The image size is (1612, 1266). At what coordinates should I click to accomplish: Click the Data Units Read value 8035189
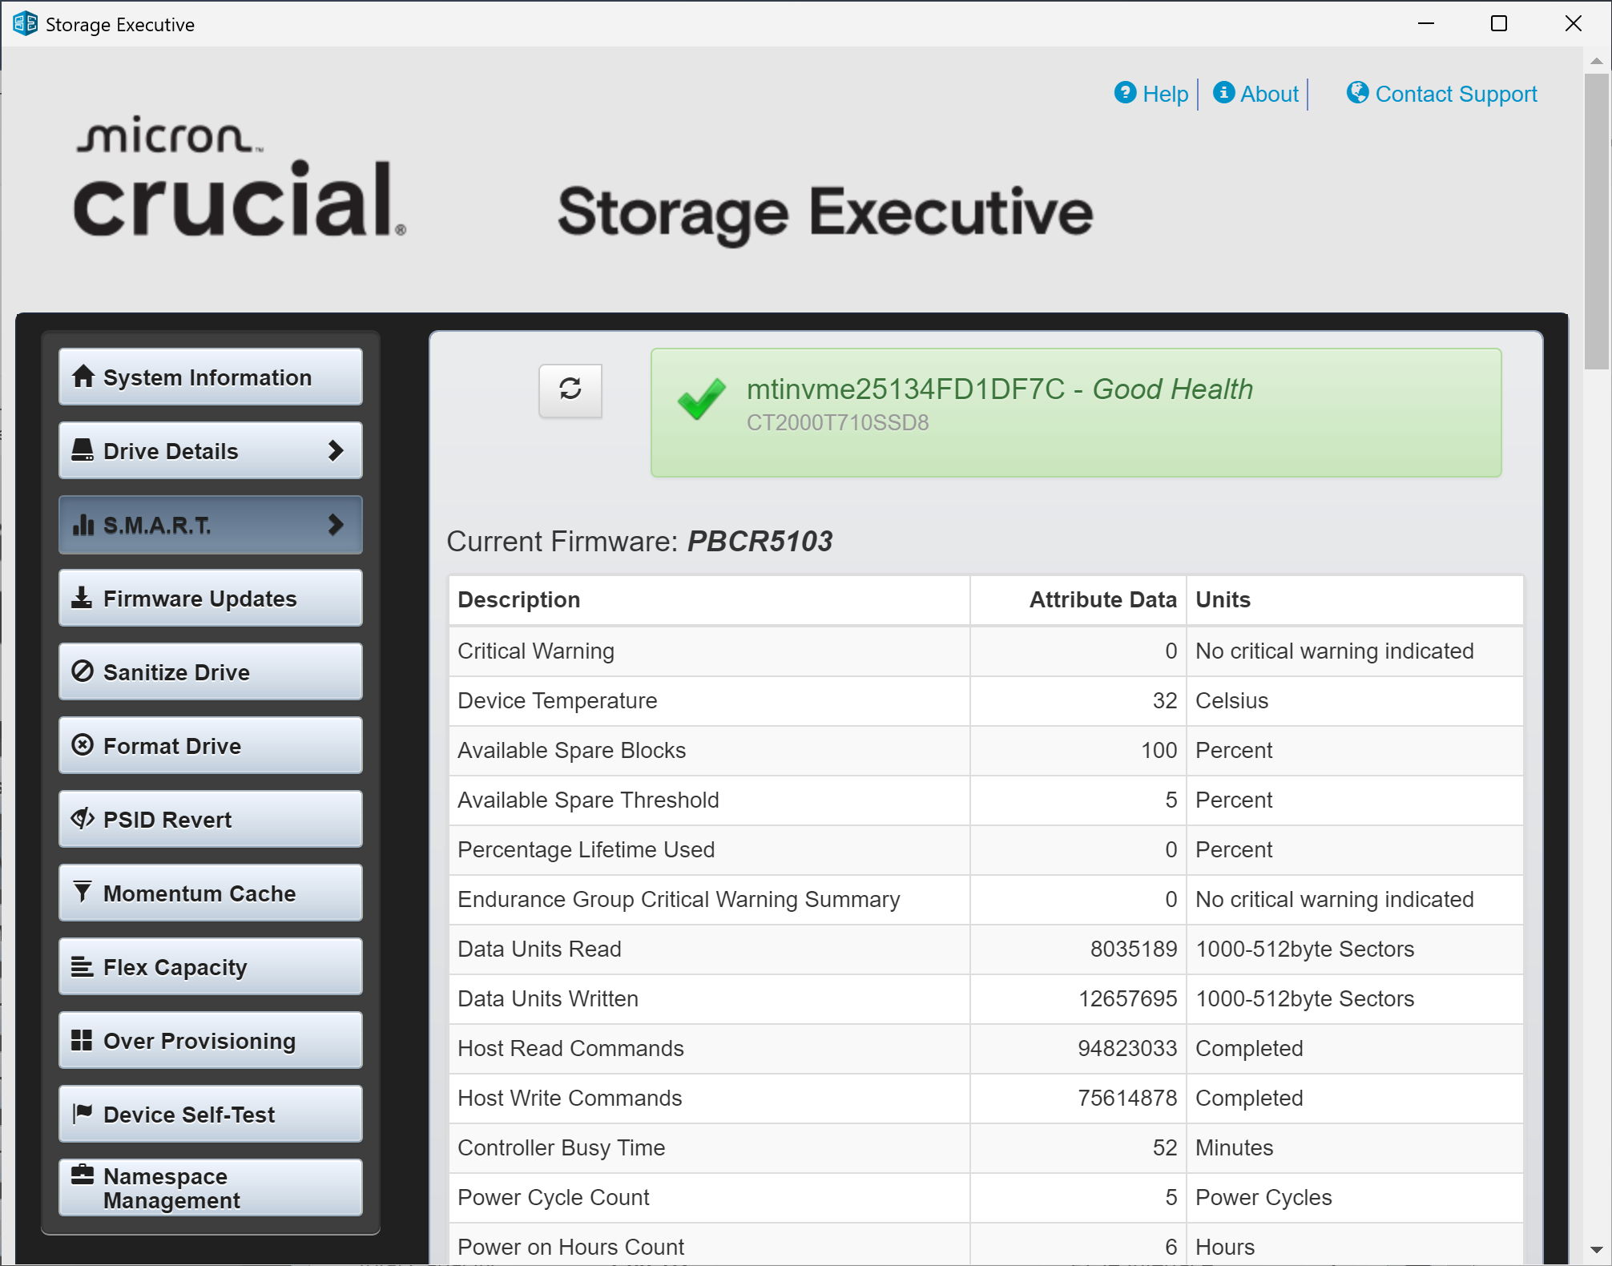pos(1133,949)
